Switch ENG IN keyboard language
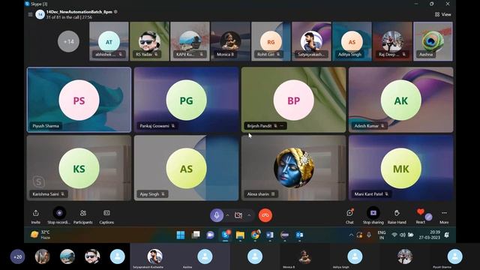480x270 pixels. 382,235
